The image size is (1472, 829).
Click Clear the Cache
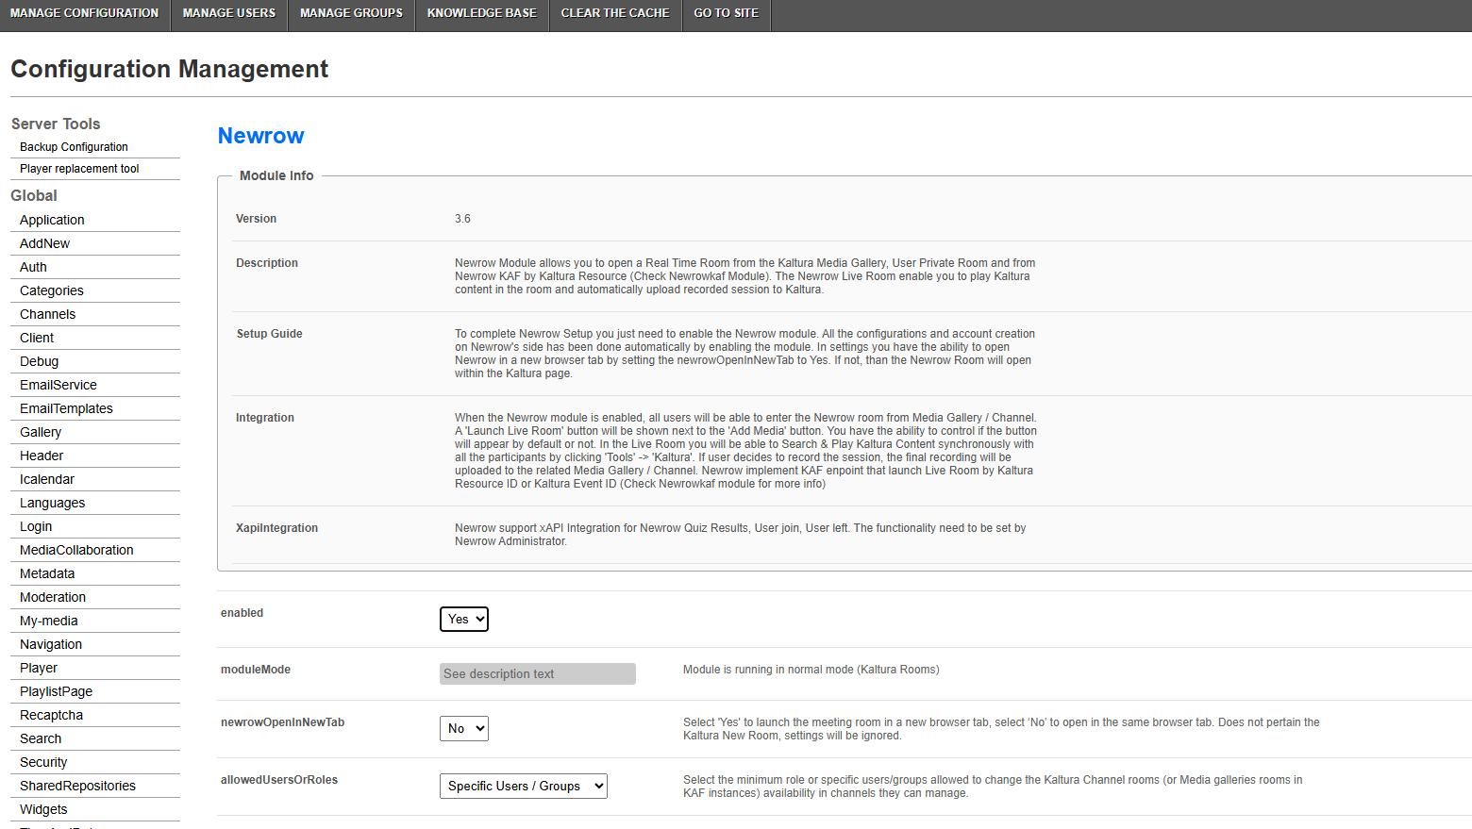click(x=615, y=13)
